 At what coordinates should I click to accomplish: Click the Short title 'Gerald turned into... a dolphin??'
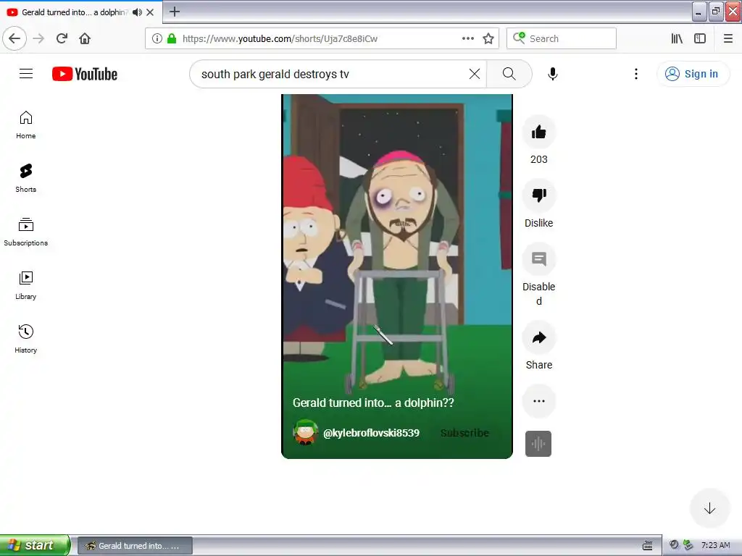373,403
